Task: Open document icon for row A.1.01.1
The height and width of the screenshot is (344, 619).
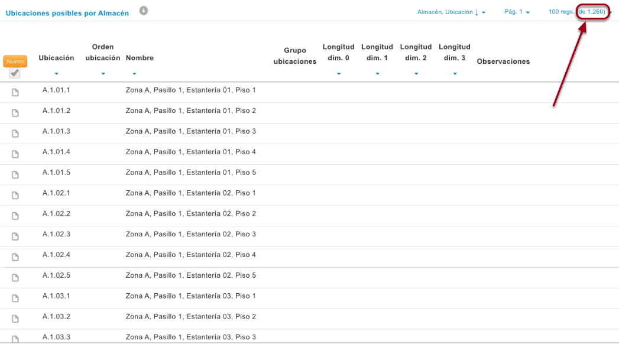Action: pyautogui.click(x=15, y=93)
